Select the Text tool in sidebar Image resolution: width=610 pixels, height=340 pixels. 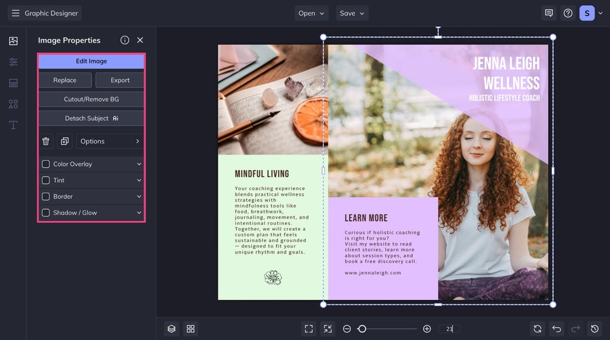coord(13,125)
